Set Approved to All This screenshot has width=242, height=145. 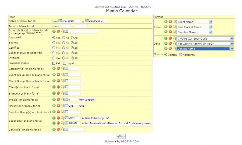pos(72,37)
